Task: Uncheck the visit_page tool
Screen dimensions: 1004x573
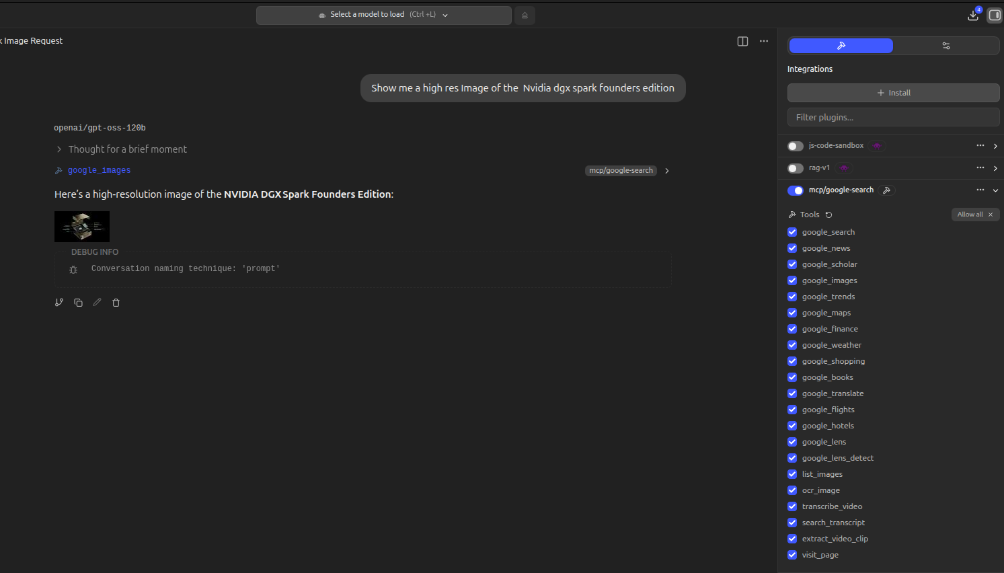Action: click(792, 555)
